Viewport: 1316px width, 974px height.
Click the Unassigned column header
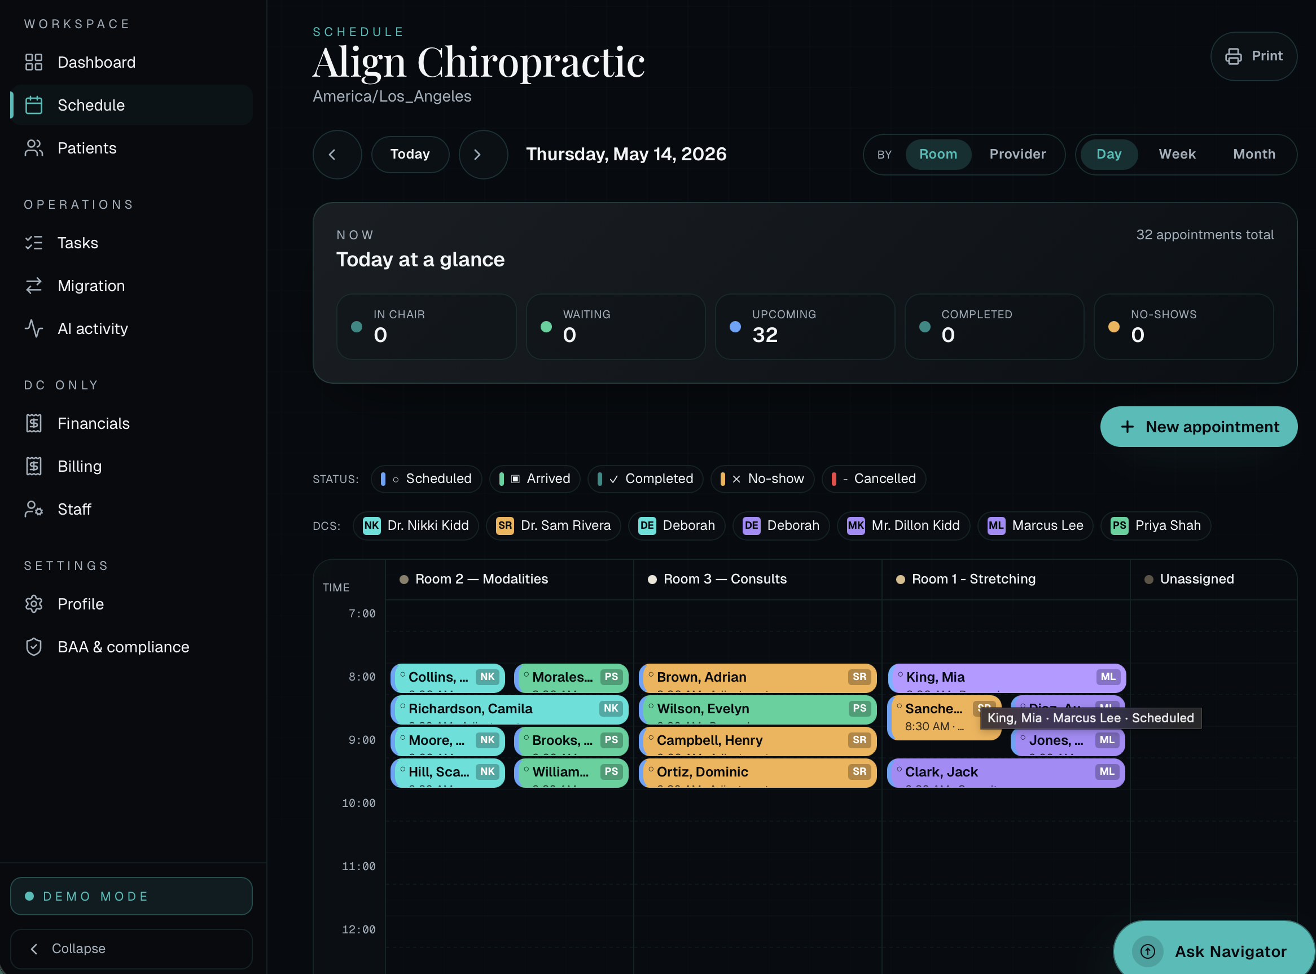pyautogui.click(x=1213, y=580)
